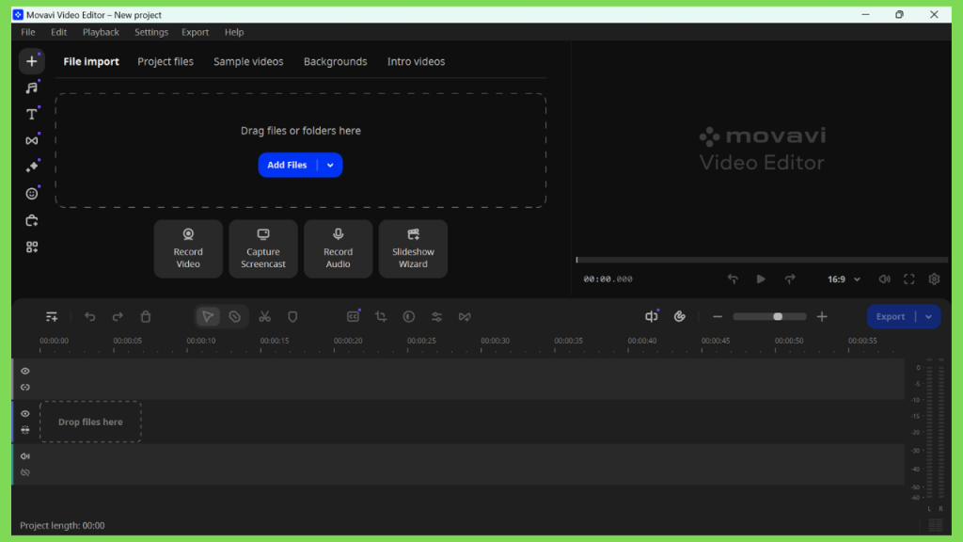963x542 pixels.
Task: Zoom in timeline with plus button
Action: [x=822, y=317]
